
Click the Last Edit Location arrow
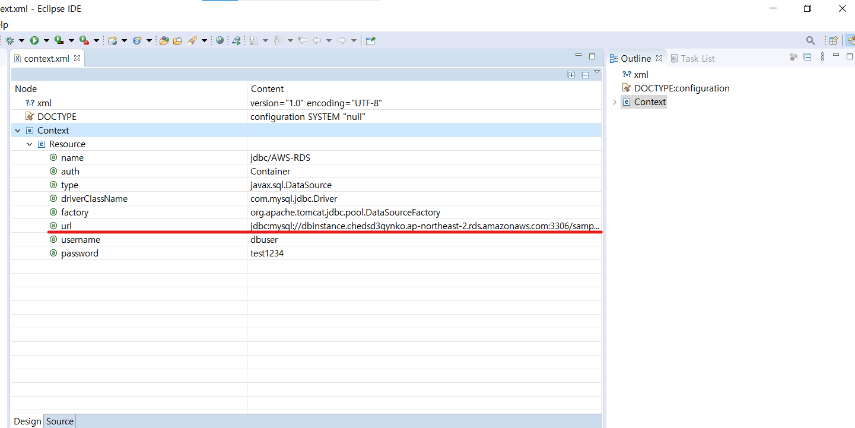tap(303, 40)
